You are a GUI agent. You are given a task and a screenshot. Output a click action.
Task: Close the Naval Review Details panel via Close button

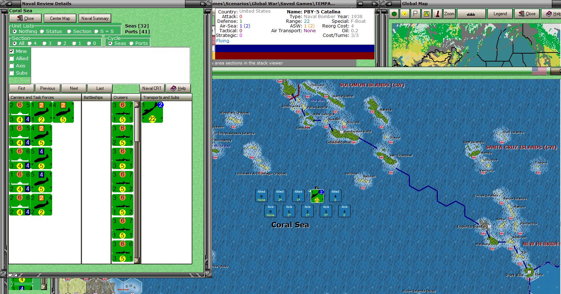pyautogui.click(x=25, y=18)
